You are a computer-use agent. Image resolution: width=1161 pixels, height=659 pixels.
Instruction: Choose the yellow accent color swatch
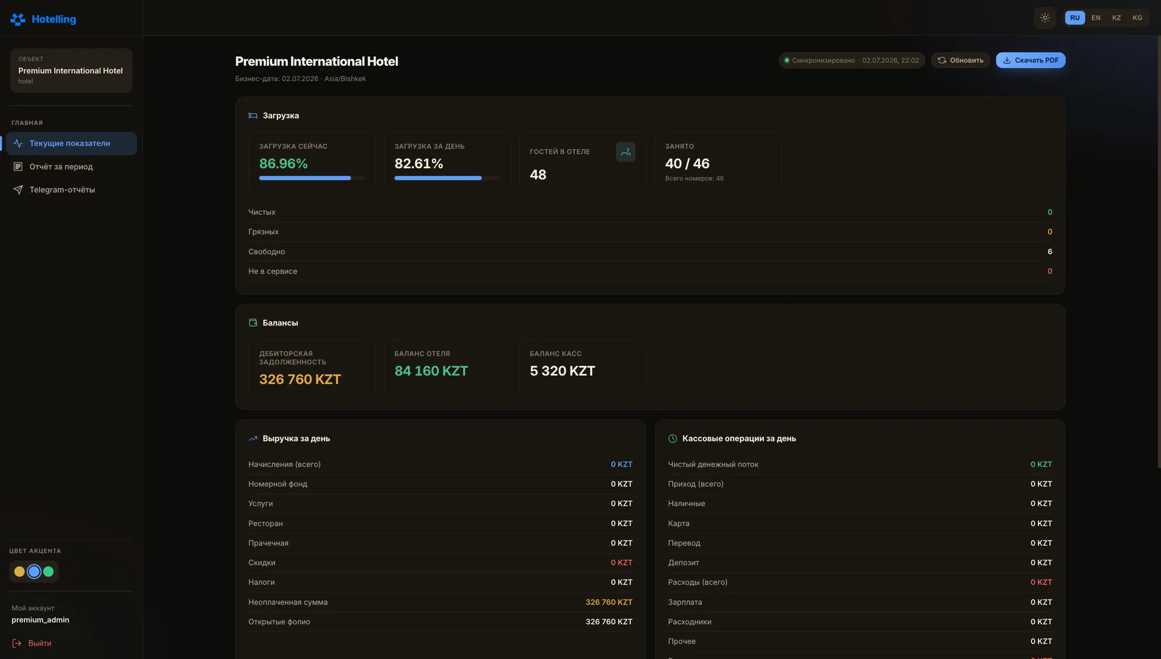[19, 572]
